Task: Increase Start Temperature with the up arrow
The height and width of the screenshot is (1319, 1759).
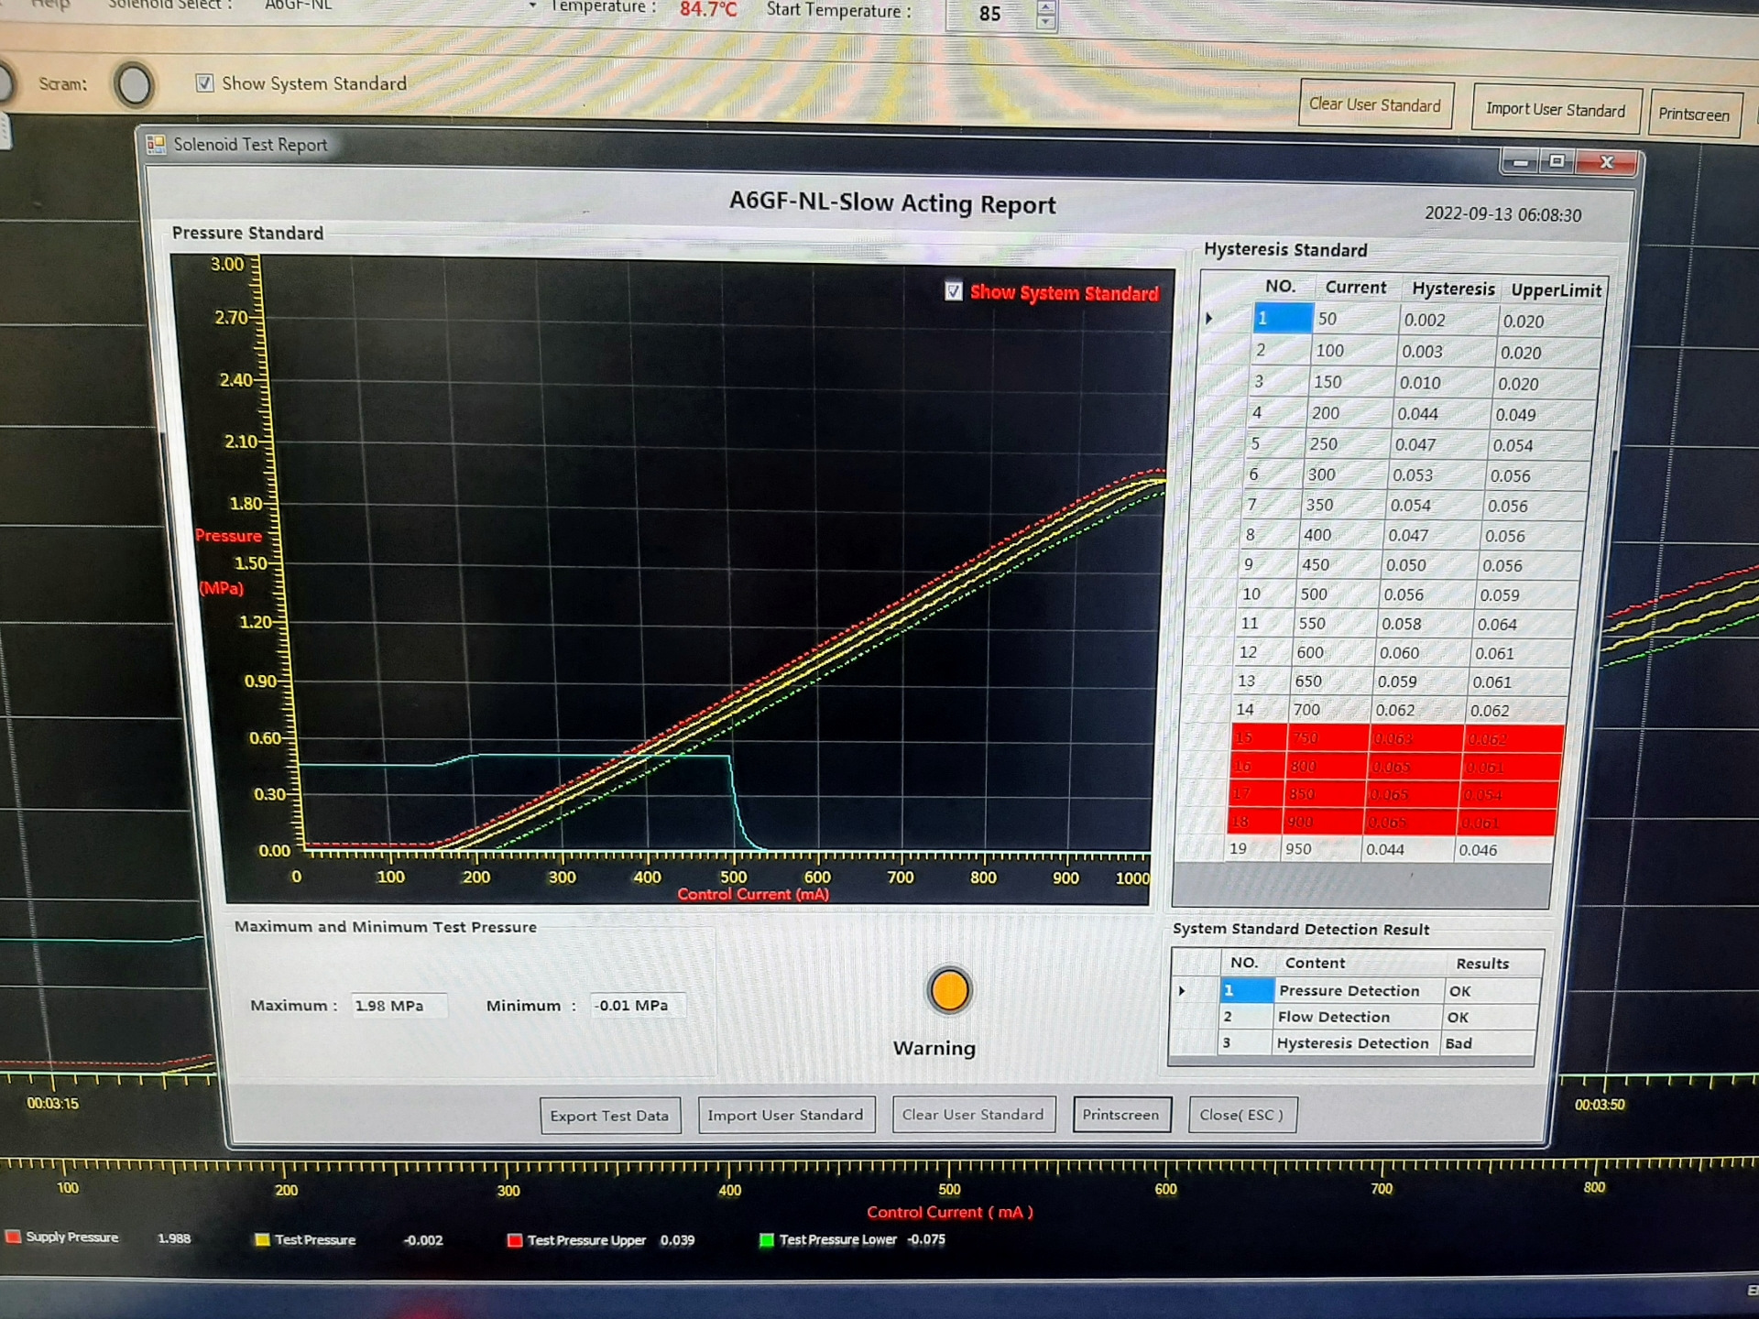Action: pos(1045,5)
